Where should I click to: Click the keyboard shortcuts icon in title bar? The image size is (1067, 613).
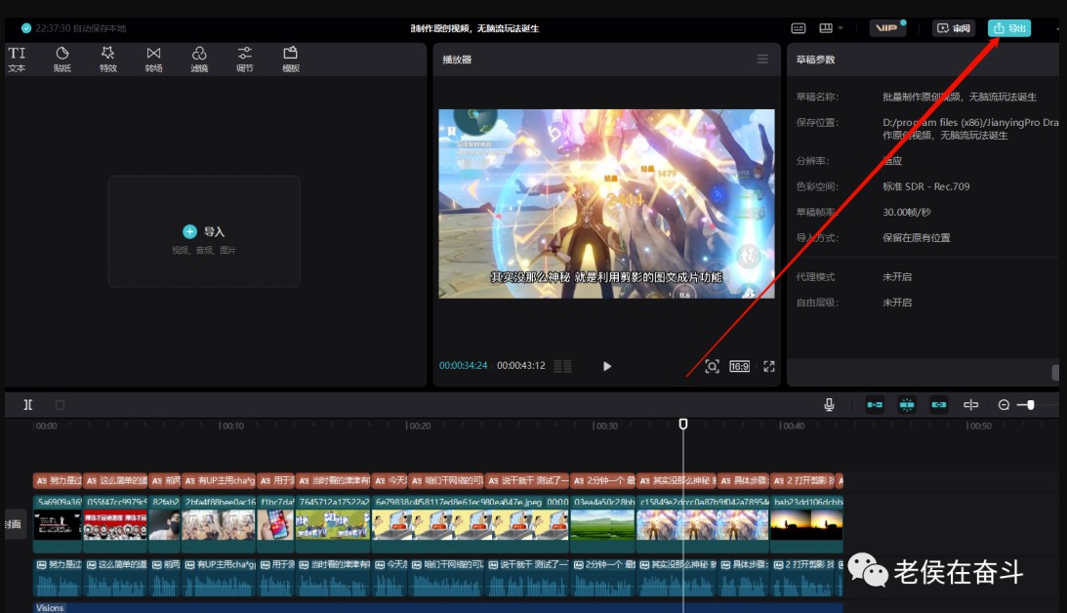click(x=799, y=28)
